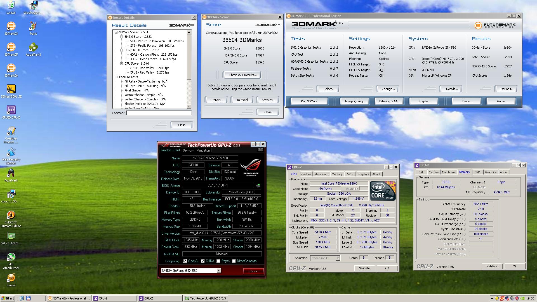The image size is (537, 302).
Task: Toggle the DirectCompute checkbox
Action: [234, 261]
